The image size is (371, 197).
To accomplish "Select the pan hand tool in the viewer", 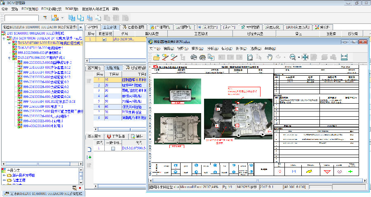I will coord(270,57).
